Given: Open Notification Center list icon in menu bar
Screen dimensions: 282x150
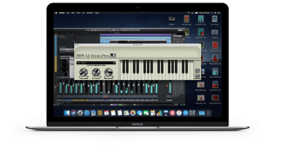Looking at the screenshot, I should (219, 13).
